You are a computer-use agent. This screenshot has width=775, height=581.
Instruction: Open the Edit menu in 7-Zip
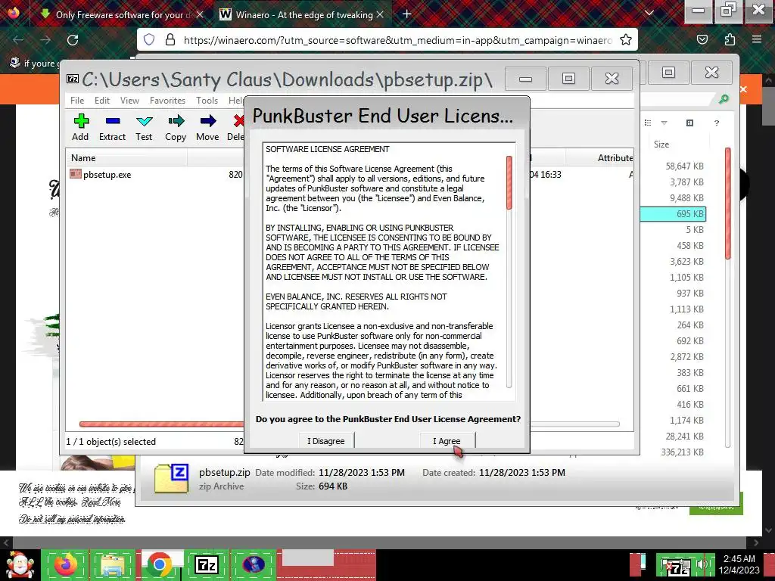pos(102,101)
